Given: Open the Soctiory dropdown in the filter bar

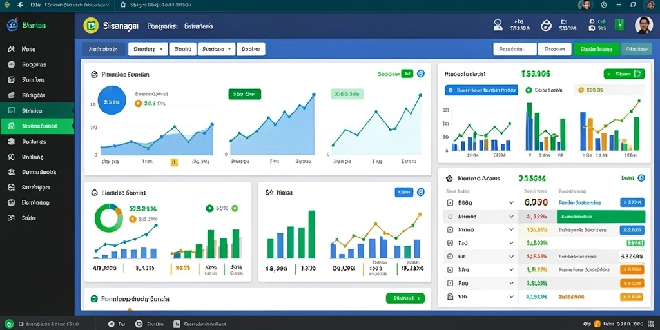Looking at the screenshot, I should pos(148,49).
